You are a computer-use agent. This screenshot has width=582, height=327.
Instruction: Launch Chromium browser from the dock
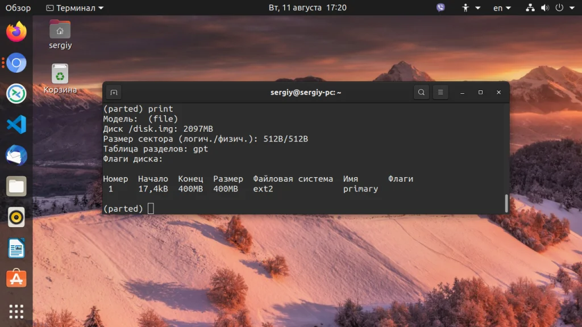pyautogui.click(x=16, y=62)
